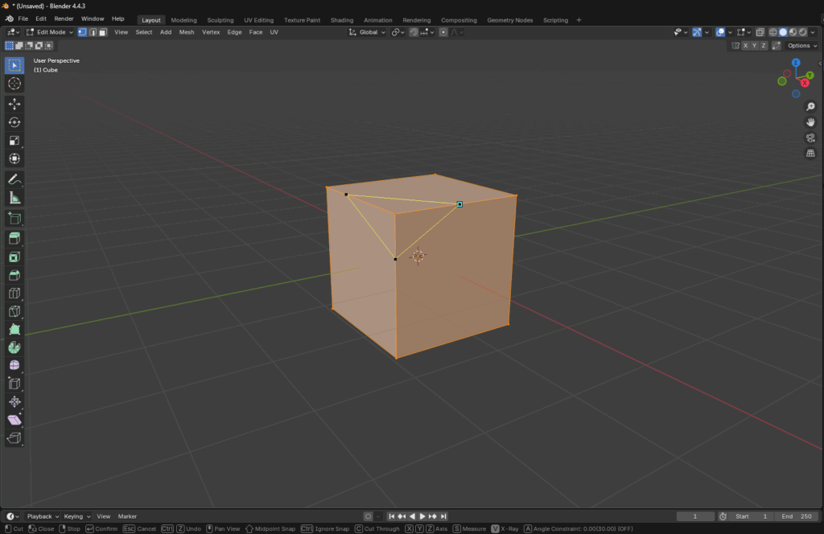Choose the Move tool
824x534 pixels.
pos(14,104)
